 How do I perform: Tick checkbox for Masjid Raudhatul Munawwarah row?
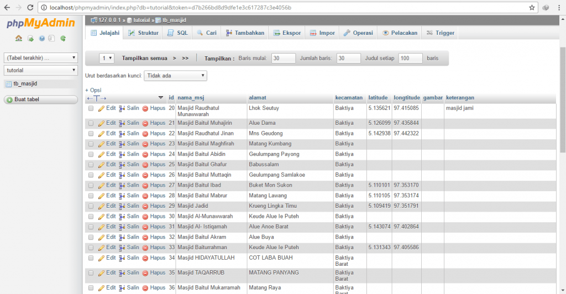tap(91, 108)
